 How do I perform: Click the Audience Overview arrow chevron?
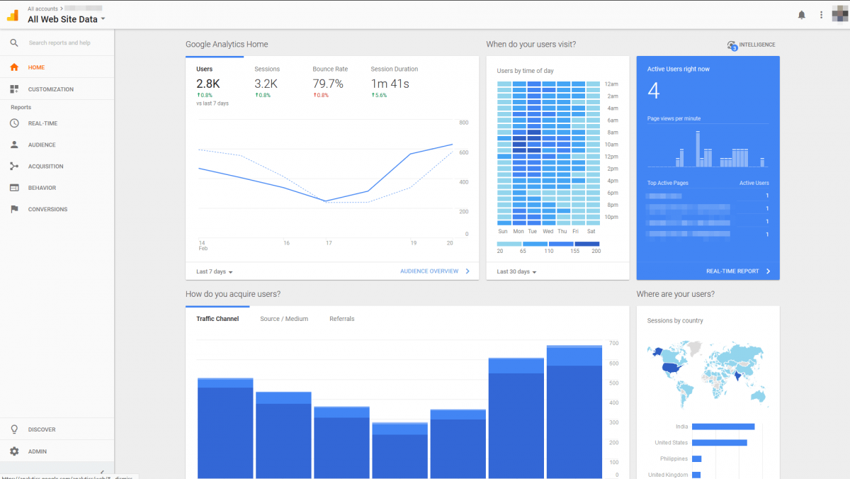tap(467, 271)
